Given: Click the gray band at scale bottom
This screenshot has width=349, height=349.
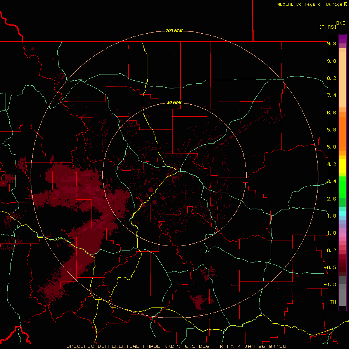Looking at the screenshot, I should point(342,297).
